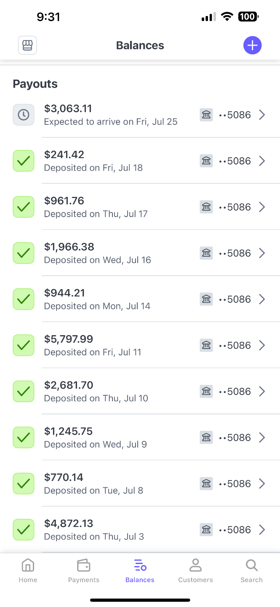The height and width of the screenshot is (607, 280).
Task: Tap the green checkmark beside $1,245.75 payout
Action: 24,438
